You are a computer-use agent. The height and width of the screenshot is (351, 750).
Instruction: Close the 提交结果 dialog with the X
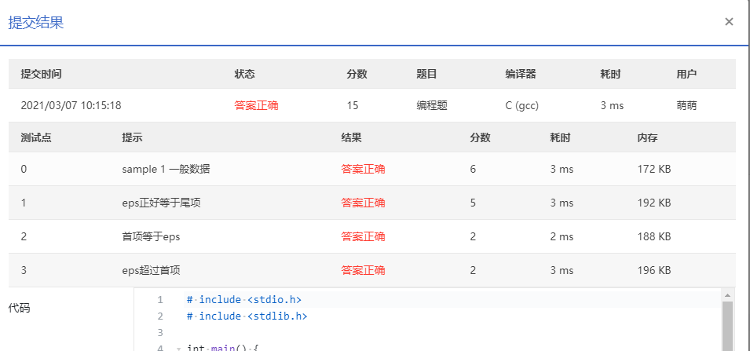click(x=729, y=21)
